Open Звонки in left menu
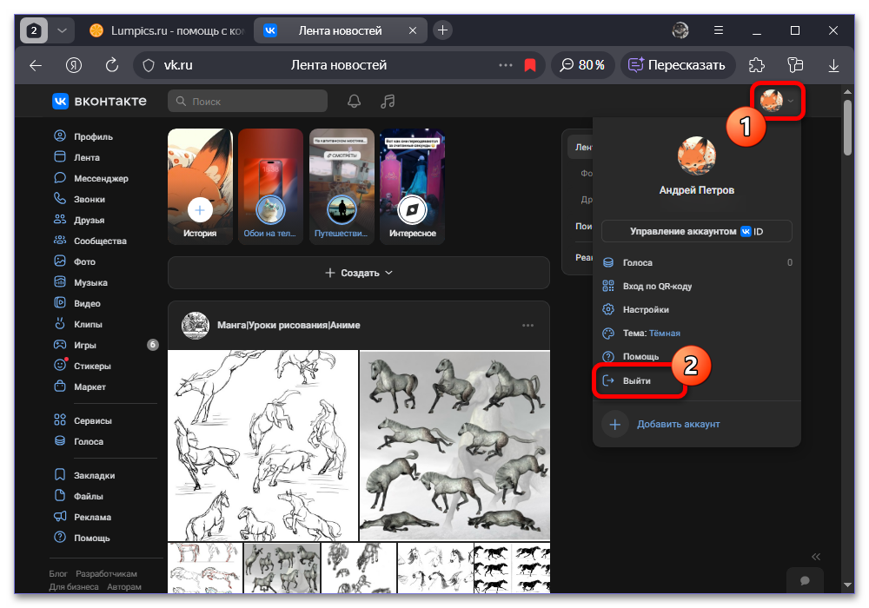Image resolution: width=869 pixels, height=608 pixels. click(x=79, y=199)
